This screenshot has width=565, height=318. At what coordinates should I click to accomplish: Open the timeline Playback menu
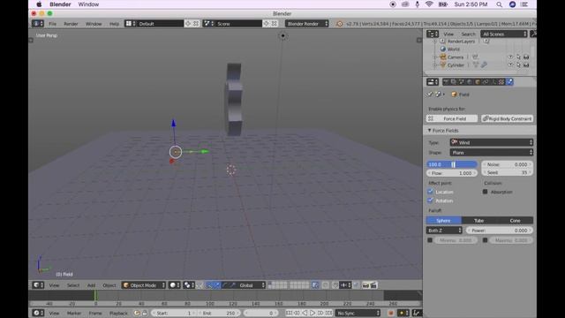(x=118, y=314)
